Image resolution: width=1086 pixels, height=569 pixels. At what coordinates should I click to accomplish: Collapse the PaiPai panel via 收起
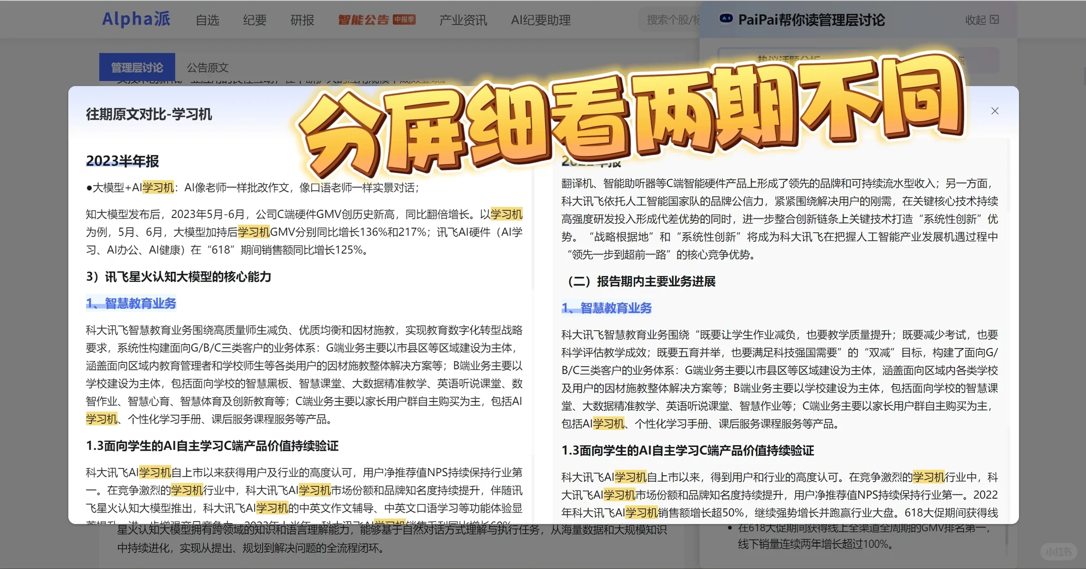click(x=975, y=19)
